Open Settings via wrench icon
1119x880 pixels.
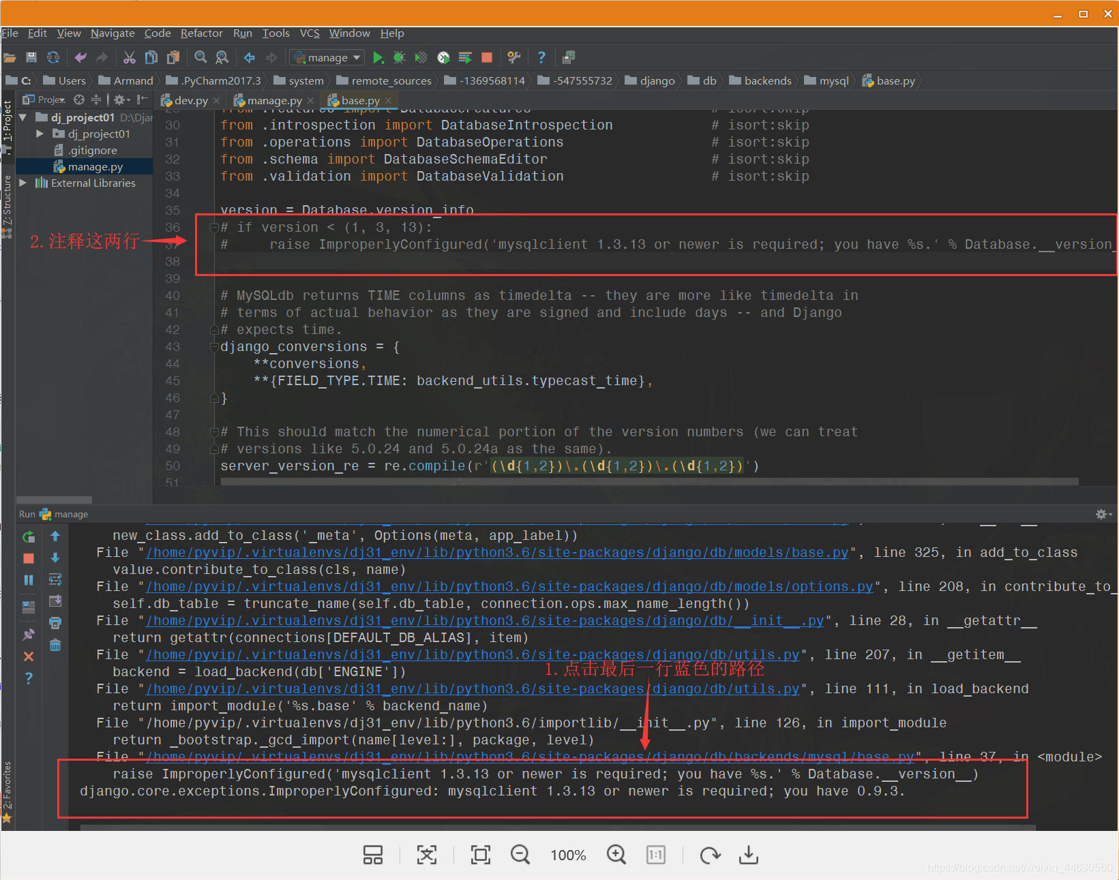(x=514, y=58)
